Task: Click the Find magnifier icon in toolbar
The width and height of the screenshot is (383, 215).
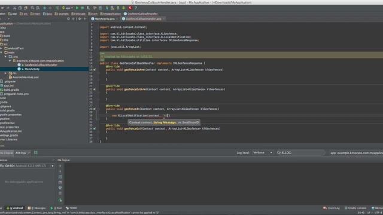Action: pyautogui.click(x=32, y=8)
